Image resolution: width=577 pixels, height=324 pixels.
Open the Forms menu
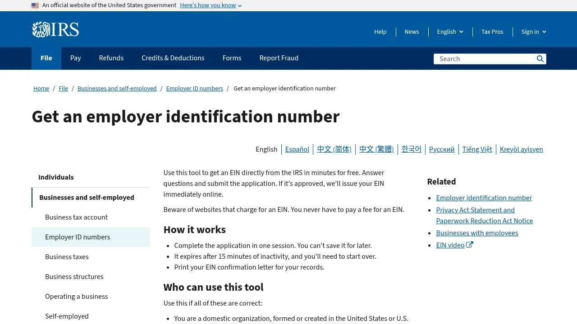click(232, 58)
